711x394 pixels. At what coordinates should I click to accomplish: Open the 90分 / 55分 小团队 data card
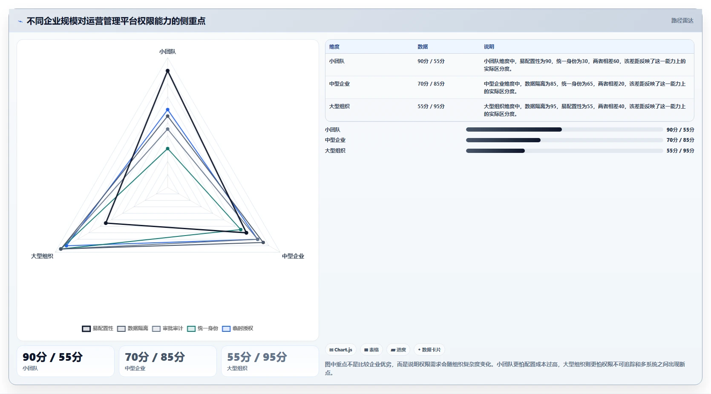[x=66, y=361]
